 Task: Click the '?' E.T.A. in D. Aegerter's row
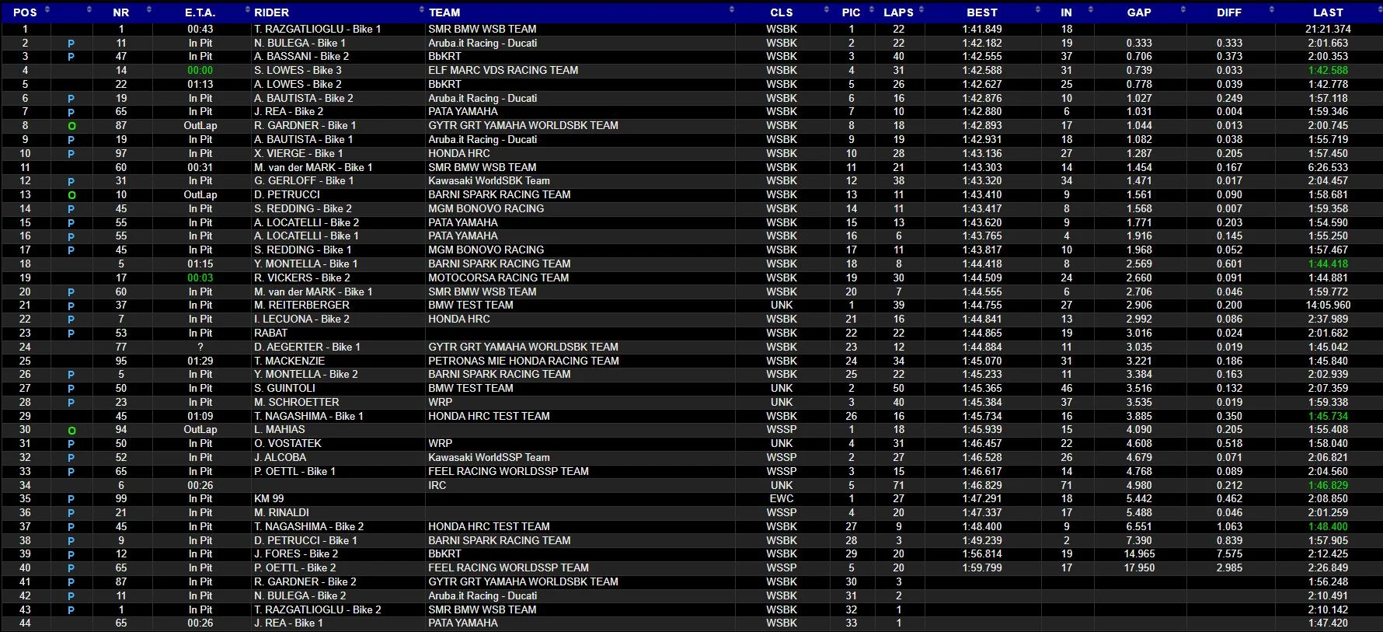(x=200, y=347)
